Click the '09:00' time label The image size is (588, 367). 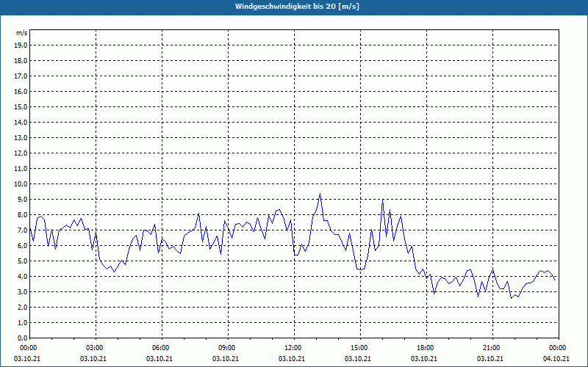pos(227,348)
